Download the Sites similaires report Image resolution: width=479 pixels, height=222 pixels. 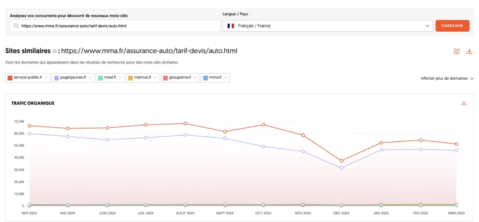pyautogui.click(x=469, y=51)
